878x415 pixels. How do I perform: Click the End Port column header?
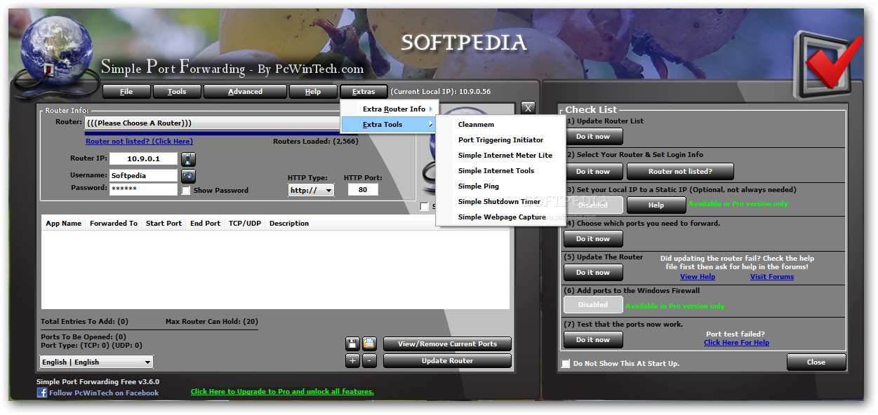point(206,224)
